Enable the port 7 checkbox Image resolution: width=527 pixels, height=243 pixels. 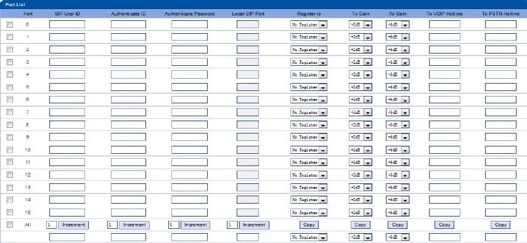click(x=10, y=112)
